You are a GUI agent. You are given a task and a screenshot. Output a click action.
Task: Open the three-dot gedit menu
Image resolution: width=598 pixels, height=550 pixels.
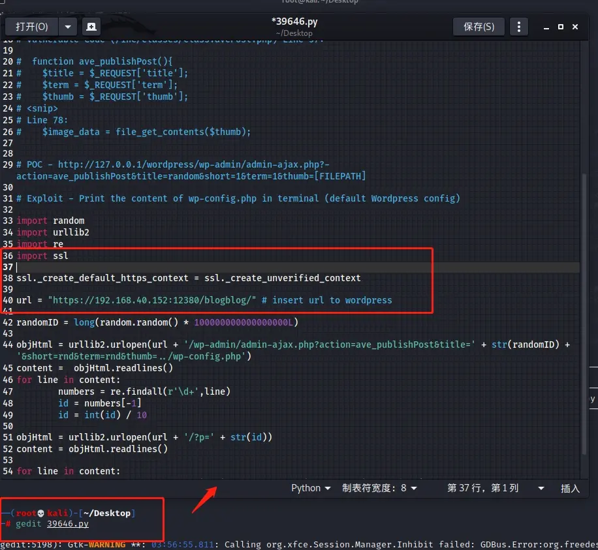click(518, 27)
